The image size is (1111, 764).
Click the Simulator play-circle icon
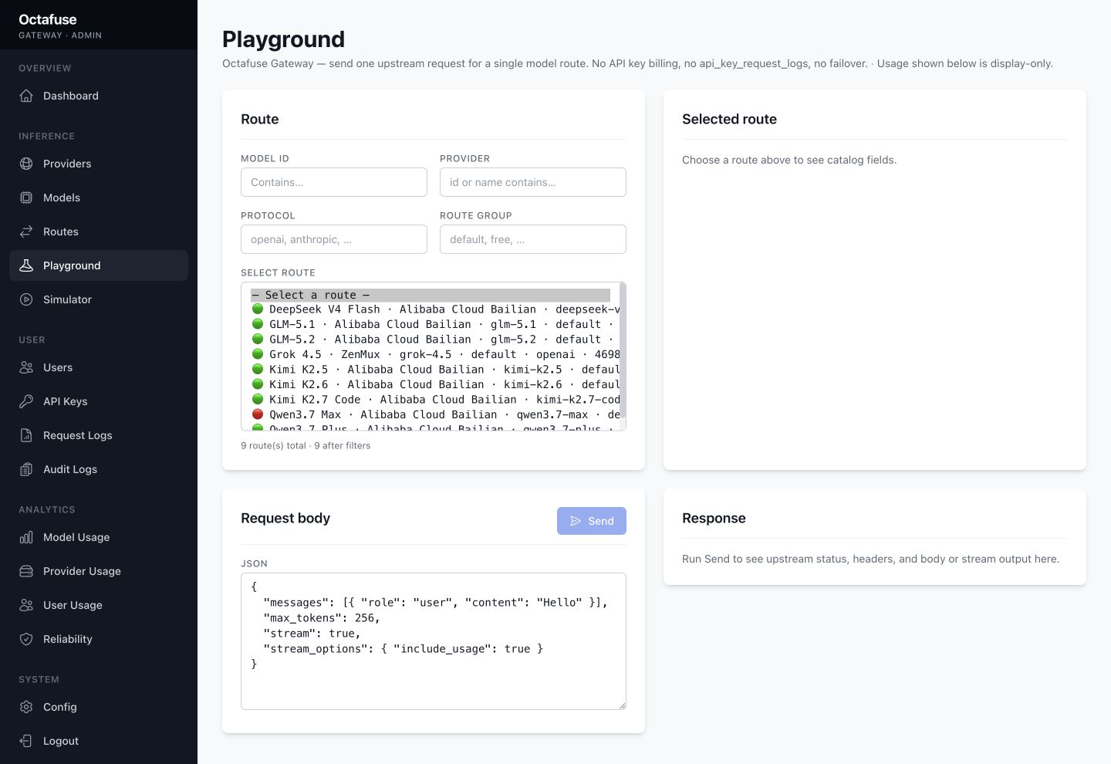[26, 299]
